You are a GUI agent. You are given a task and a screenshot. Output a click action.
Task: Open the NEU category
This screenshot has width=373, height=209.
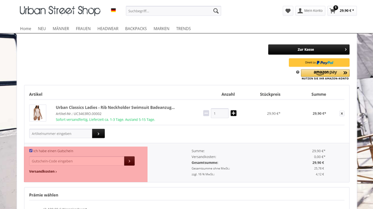[42, 29]
